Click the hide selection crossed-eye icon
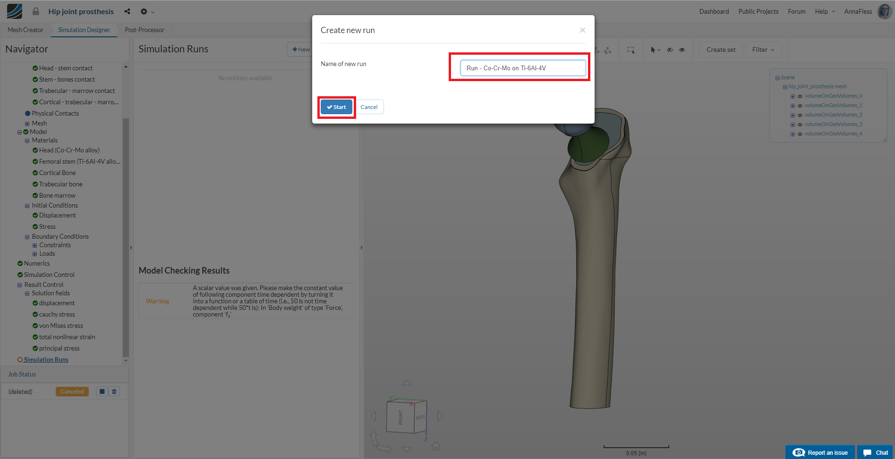The width and height of the screenshot is (895, 459). point(670,50)
